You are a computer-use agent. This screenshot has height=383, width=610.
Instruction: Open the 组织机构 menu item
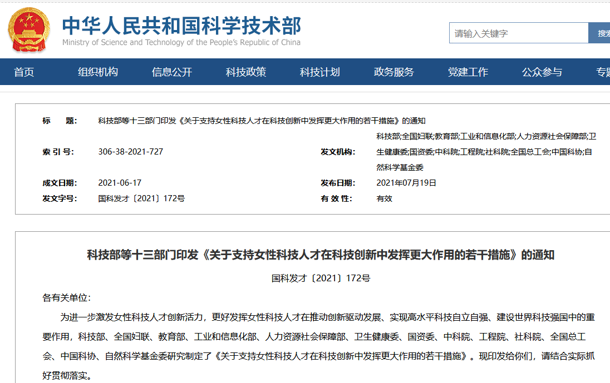[x=98, y=72]
